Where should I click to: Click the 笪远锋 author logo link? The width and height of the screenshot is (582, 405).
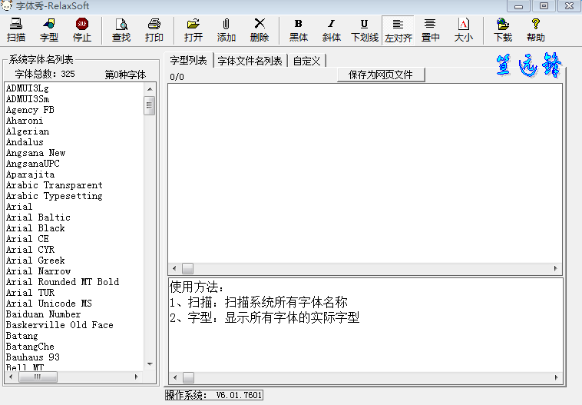tap(529, 65)
